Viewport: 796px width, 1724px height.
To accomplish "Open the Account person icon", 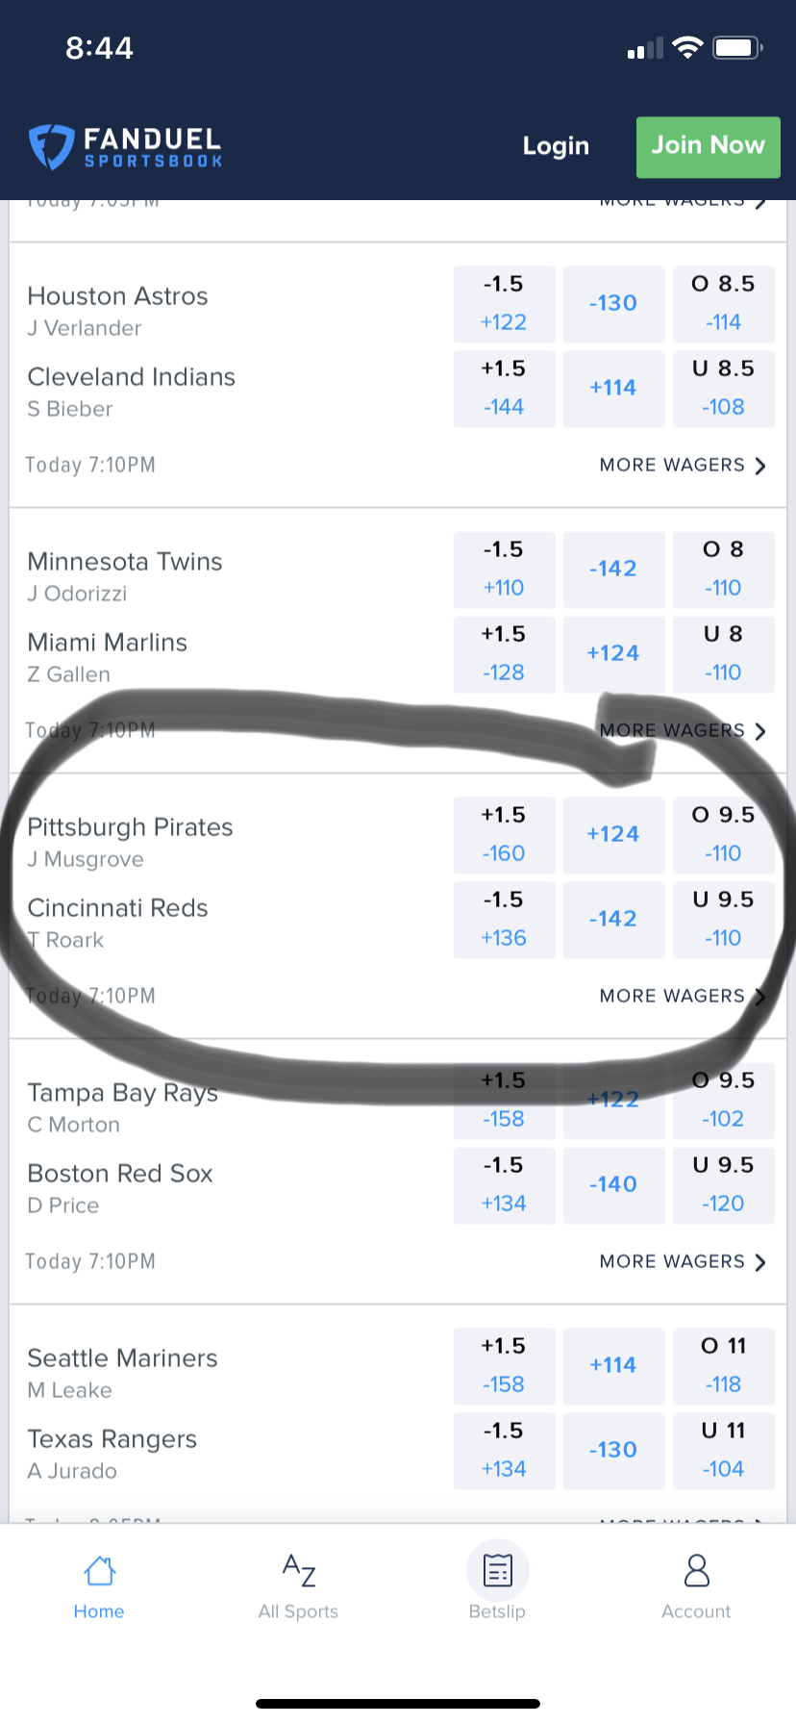I will (696, 1571).
